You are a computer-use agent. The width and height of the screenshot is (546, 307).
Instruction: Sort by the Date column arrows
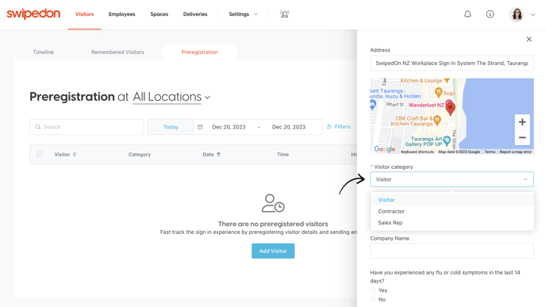pos(218,154)
